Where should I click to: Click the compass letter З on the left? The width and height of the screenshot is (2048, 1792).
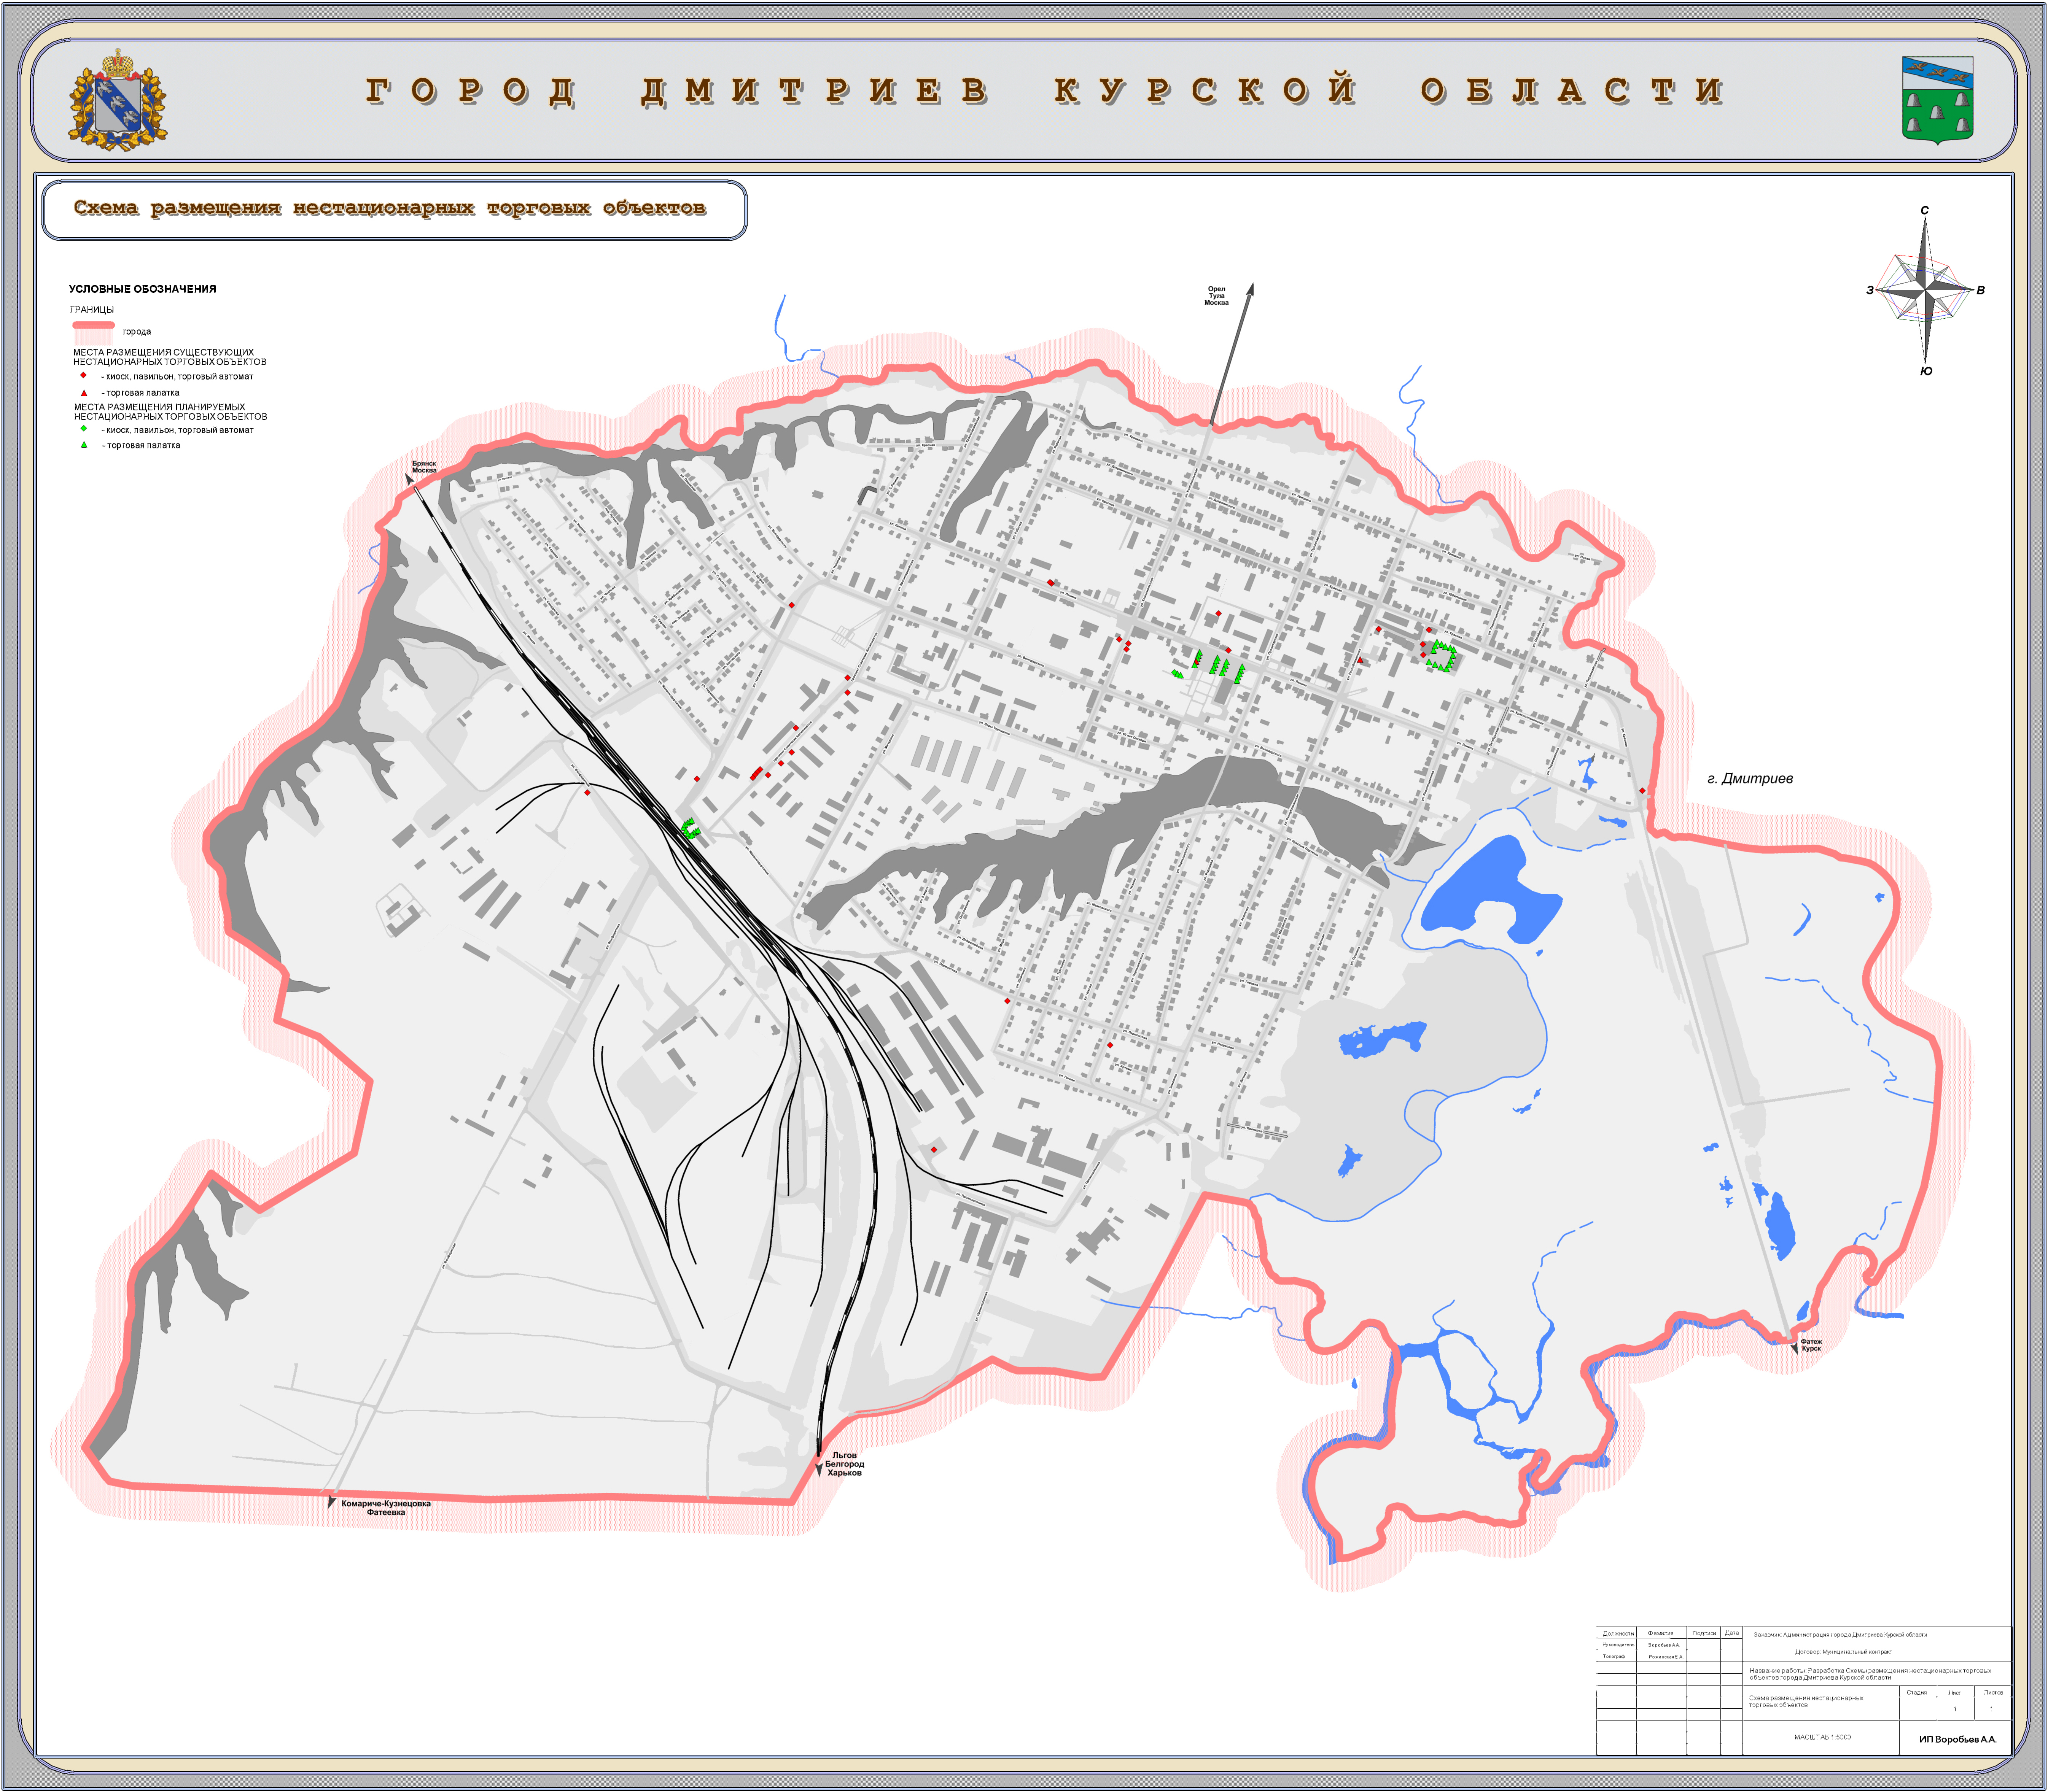(1870, 291)
